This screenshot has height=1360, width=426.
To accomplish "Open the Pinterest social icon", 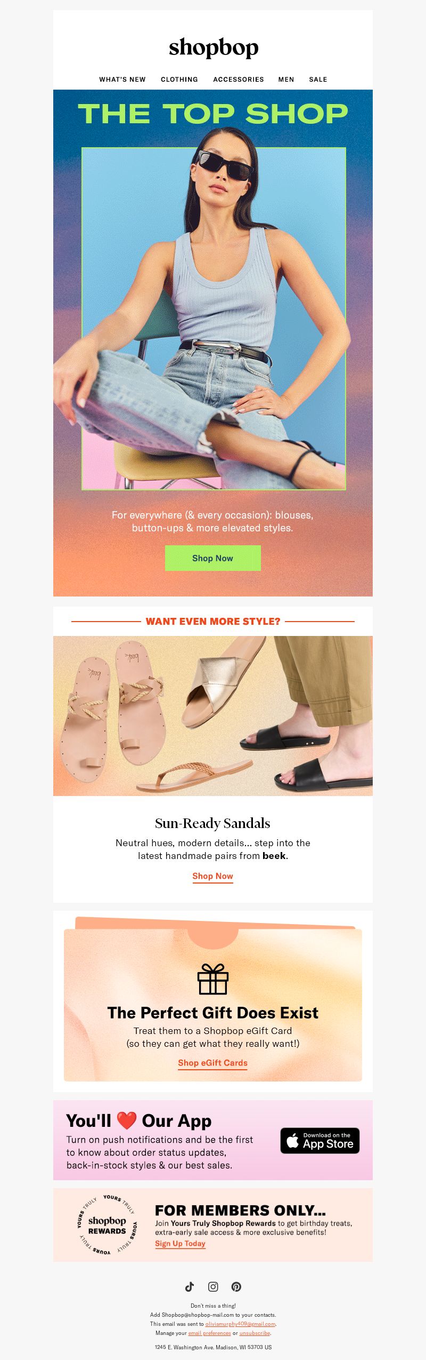I will tap(236, 1286).
